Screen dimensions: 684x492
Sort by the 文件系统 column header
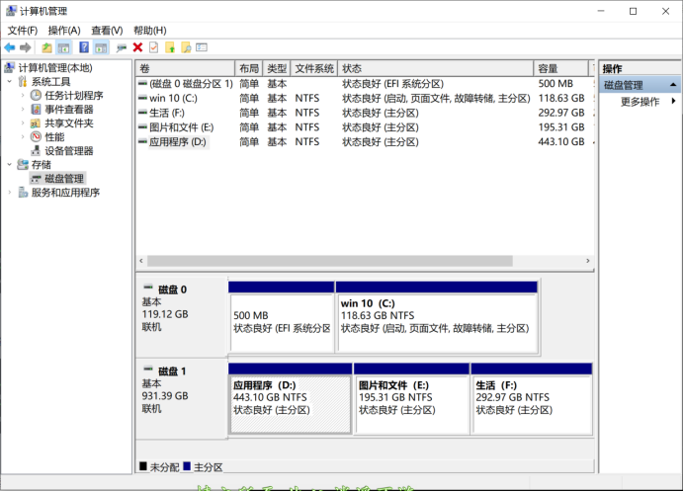point(314,68)
